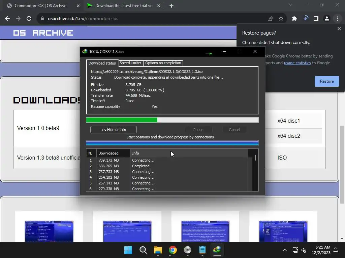Click the disc application taskbar icon
Image resolution: width=345 pixels, height=258 pixels.
[x=187, y=250]
